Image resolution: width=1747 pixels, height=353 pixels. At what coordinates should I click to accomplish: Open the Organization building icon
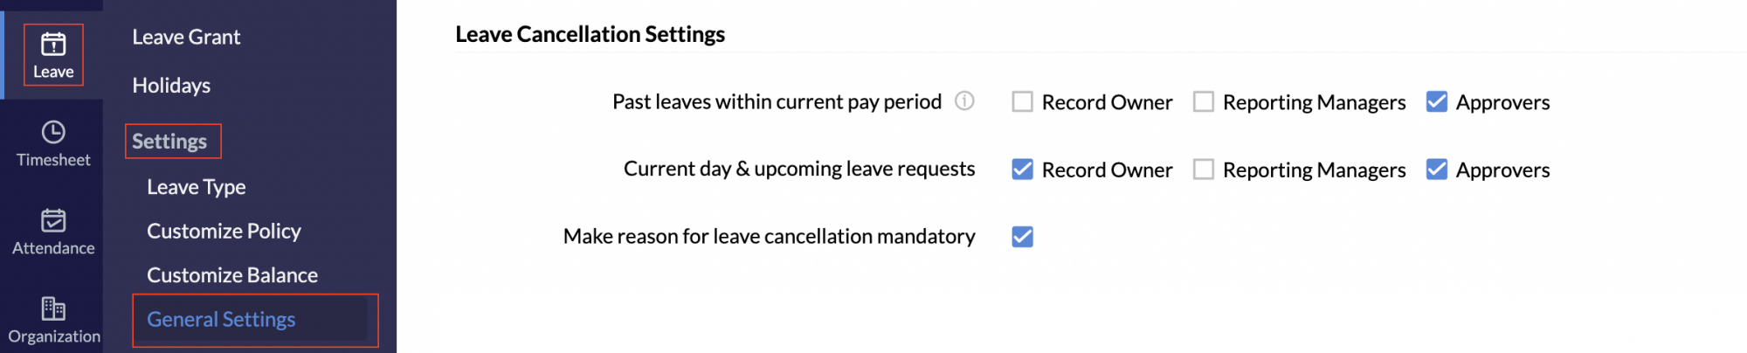[53, 308]
